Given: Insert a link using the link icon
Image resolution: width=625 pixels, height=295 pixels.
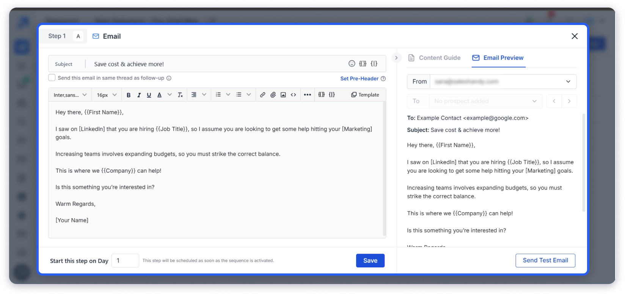Looking at the screenshot, I should [x=262, y=95].
